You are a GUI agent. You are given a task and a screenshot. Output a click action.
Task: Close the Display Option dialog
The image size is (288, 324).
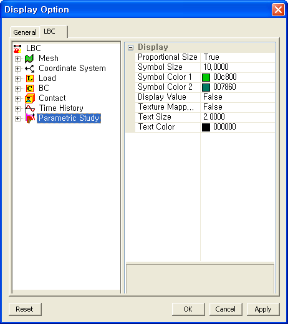coord(278,10)
